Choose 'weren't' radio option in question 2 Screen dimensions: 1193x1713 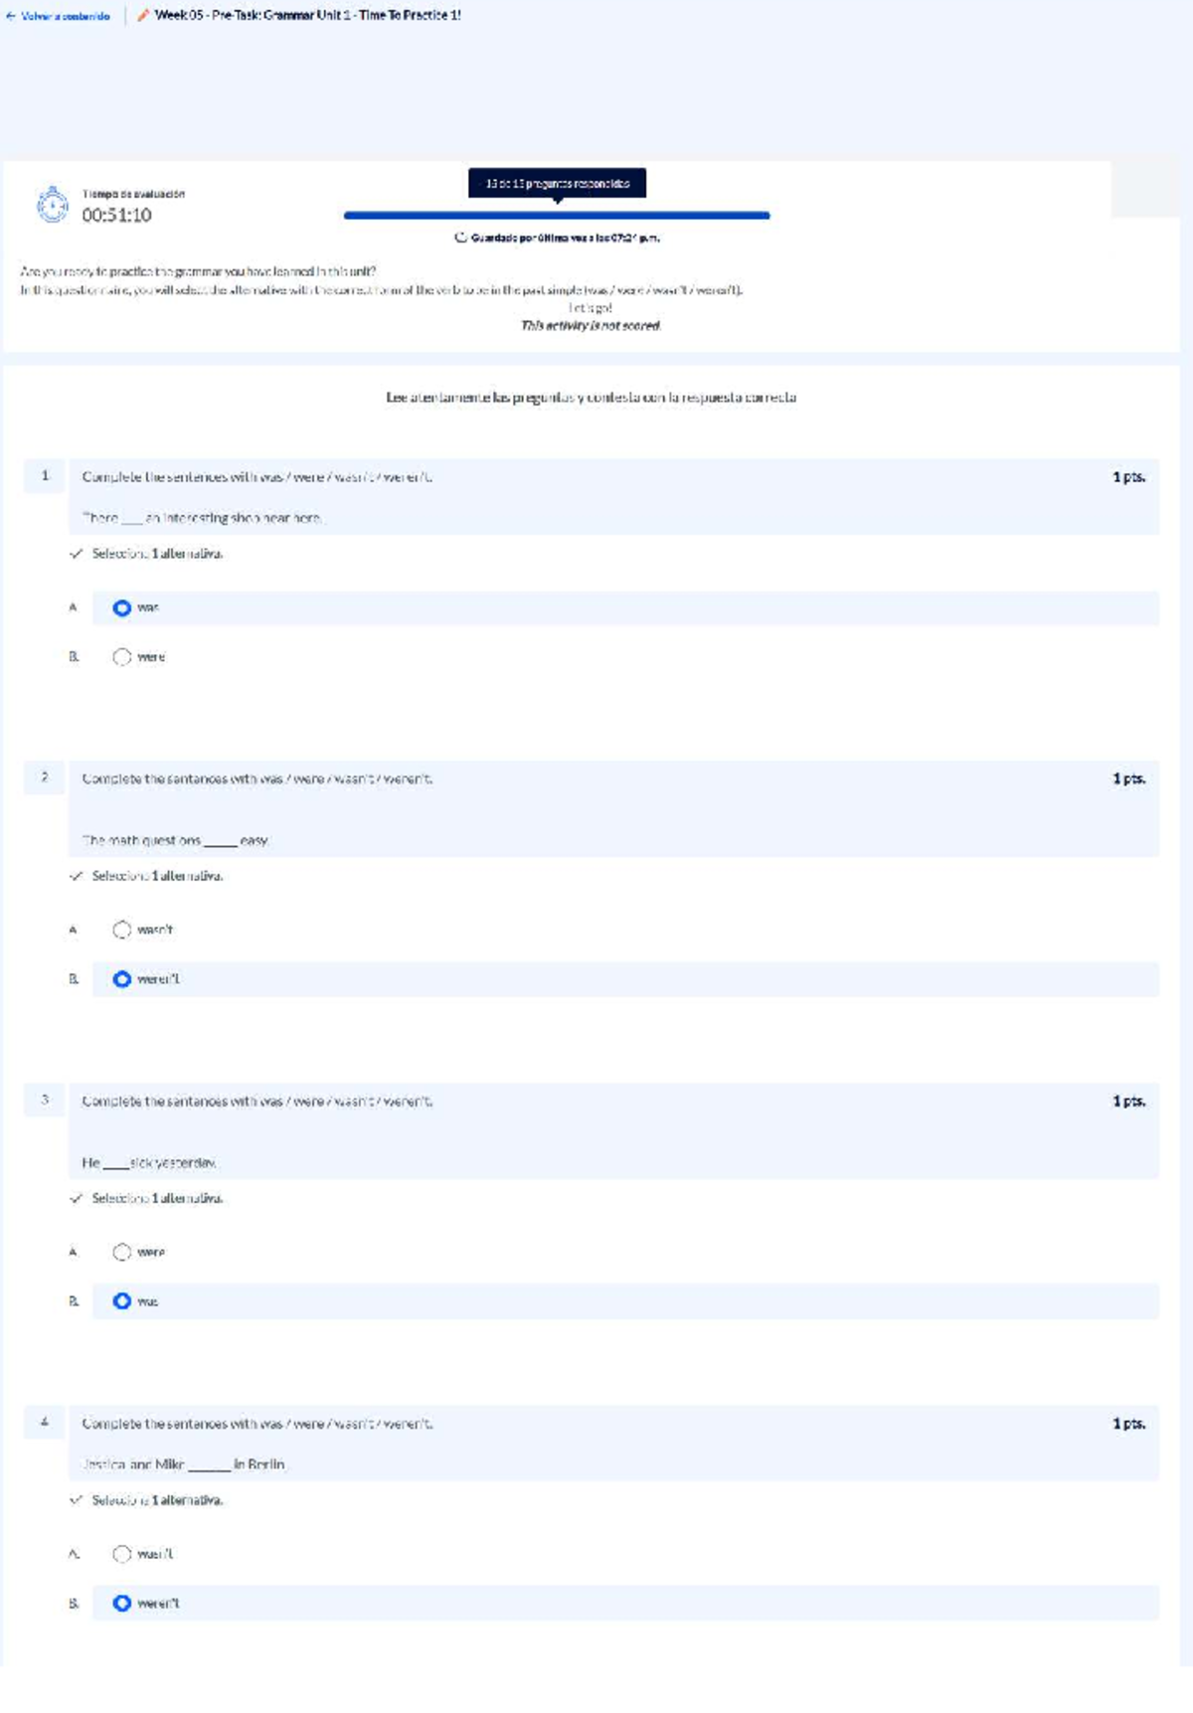(122, 979)
